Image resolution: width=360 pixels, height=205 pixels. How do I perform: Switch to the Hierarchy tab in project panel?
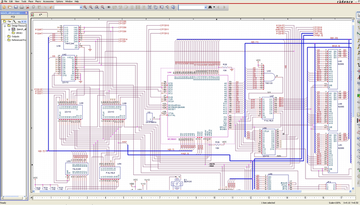pos(17,22)
